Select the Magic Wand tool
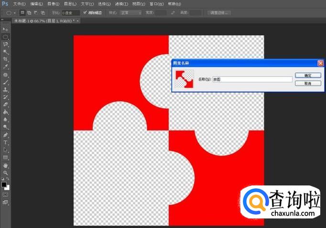326x228 pixels. [x=6, y=52]
